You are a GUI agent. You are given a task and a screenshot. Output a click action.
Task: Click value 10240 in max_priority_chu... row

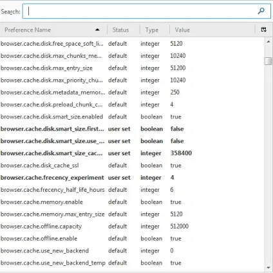click(178, 80)
